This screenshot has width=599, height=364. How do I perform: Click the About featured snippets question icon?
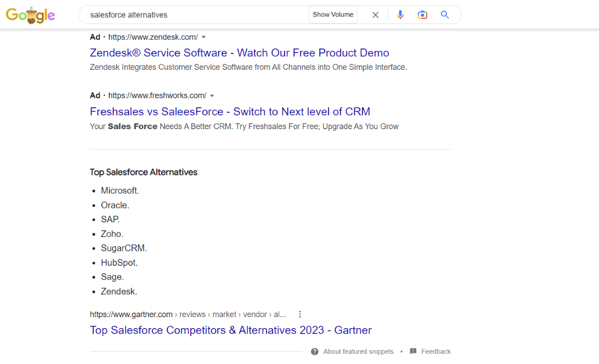click(314, 352)
